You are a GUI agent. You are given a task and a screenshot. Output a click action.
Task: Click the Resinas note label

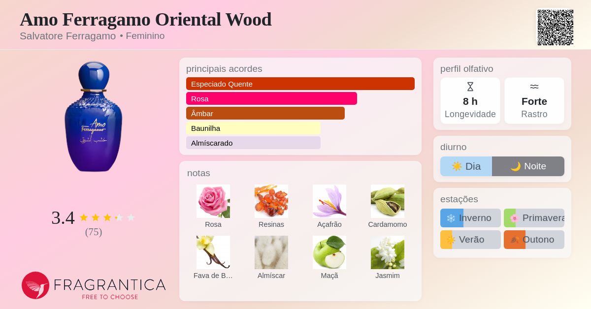tap(271, 224)
